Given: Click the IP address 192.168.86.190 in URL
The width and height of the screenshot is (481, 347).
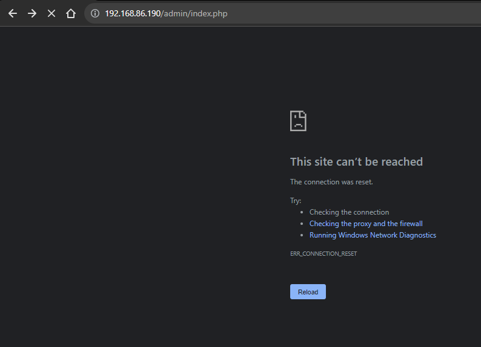Looking at the screenshot, I should click(x=133, y=13).
